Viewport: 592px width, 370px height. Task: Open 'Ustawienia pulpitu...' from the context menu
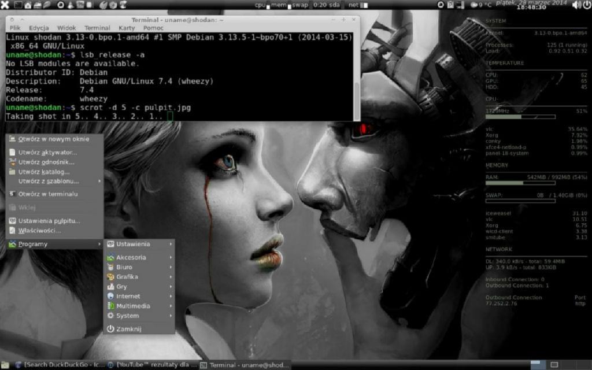coord(54,221)
